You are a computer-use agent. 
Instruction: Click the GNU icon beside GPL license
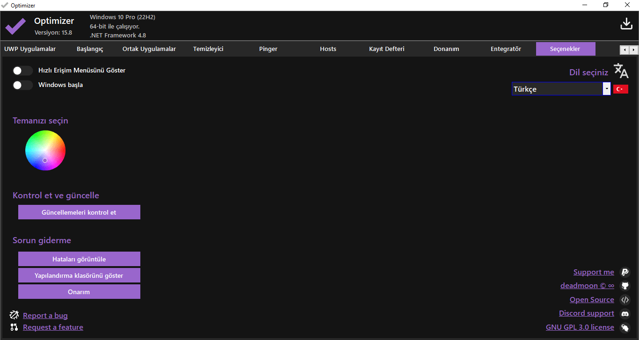pos(624,327)
